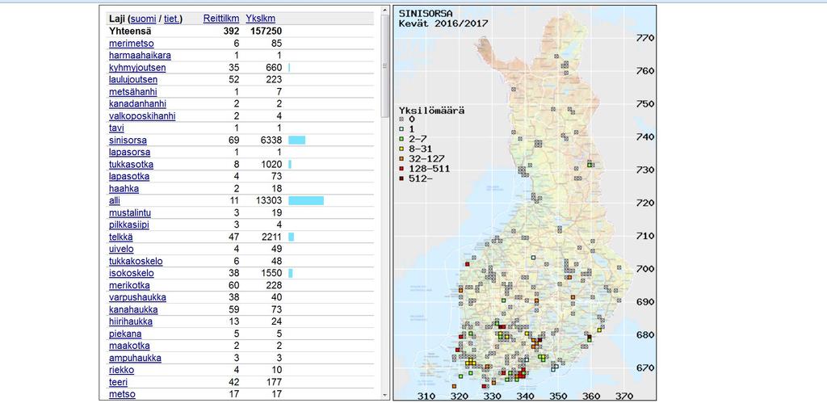827x403 pixels.
Task: Click the 512- legend entry
Action: [x=414, y=178]
